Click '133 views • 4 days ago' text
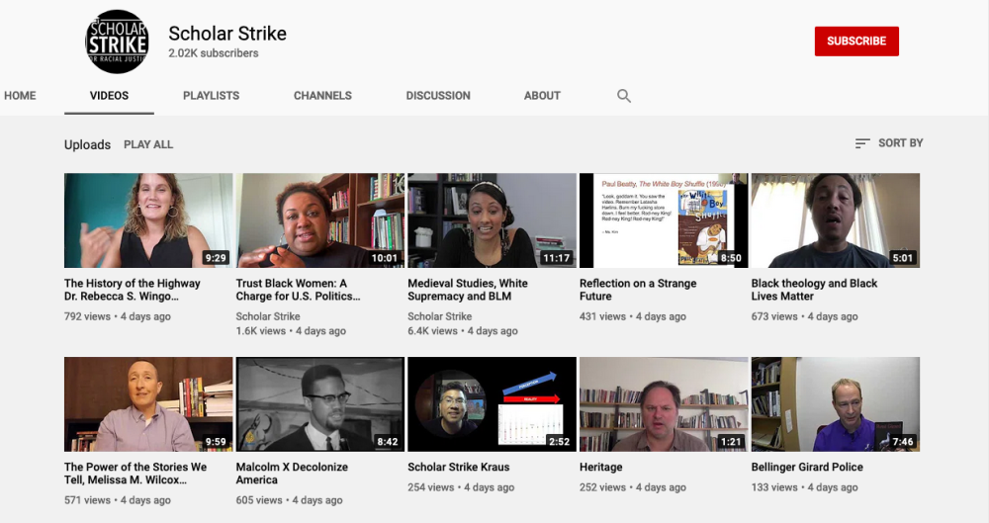This screenshot has height=523, width=989. click(x=804, y=487)
